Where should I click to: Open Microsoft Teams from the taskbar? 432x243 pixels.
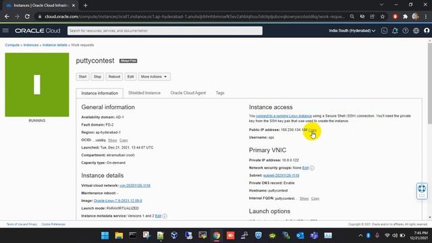pyautogui.click(x=314, y=236)
